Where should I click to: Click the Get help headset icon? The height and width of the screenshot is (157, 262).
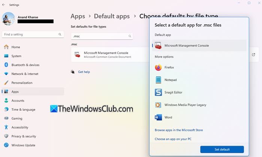coord(73,72)
